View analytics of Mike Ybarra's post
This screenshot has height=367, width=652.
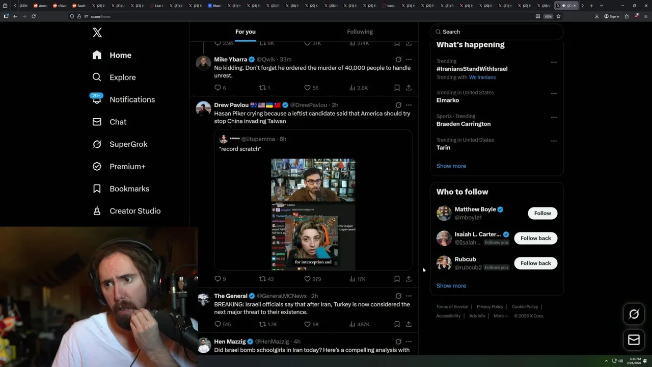(358, 88)
